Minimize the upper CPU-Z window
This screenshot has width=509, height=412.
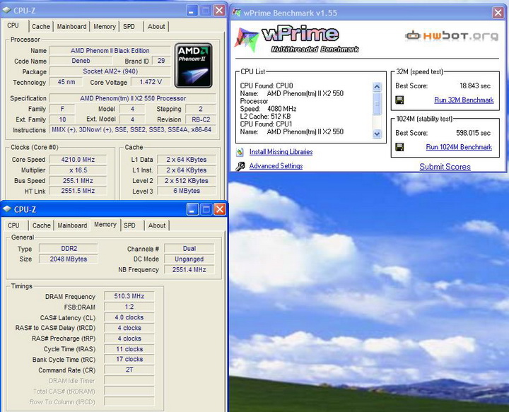(192, 11)
